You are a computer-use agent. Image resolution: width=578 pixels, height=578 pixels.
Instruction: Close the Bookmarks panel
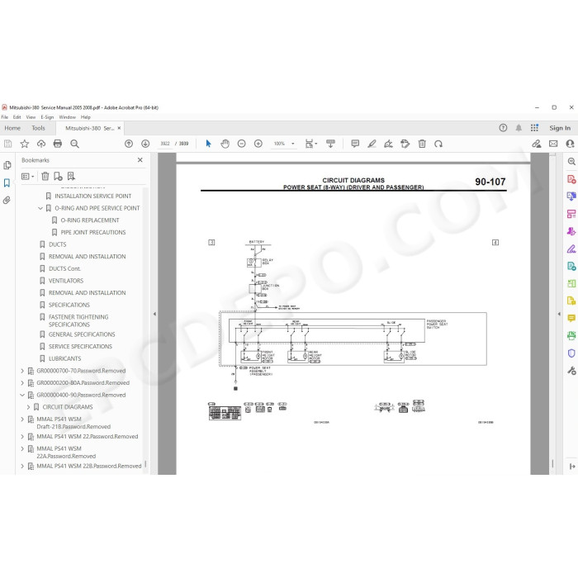(140, 160)
